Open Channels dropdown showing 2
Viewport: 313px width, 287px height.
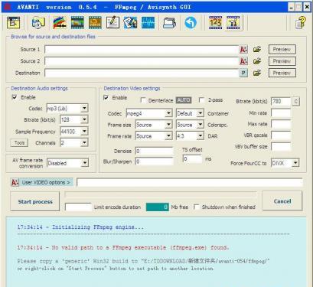point(84,142)
